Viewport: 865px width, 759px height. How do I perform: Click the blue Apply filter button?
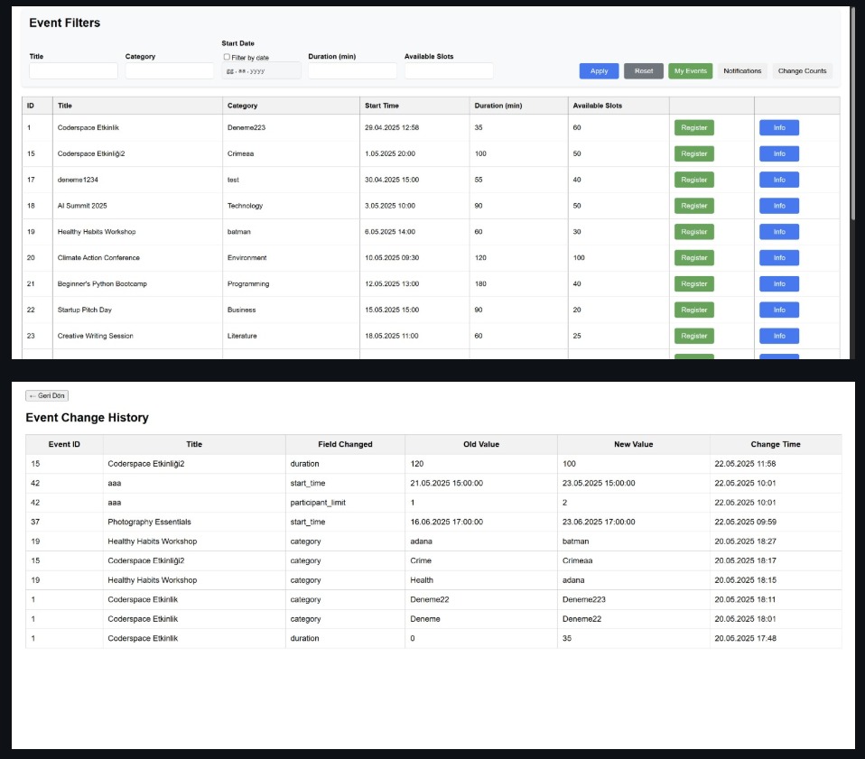point(599,71)
